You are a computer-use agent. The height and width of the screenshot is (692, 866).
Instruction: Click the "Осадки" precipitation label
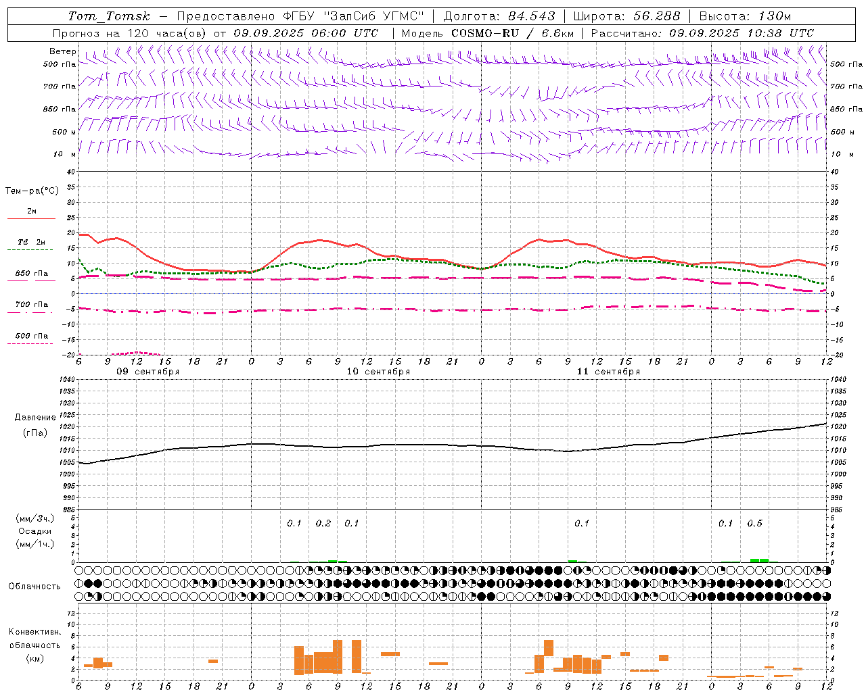pos(35,531)
